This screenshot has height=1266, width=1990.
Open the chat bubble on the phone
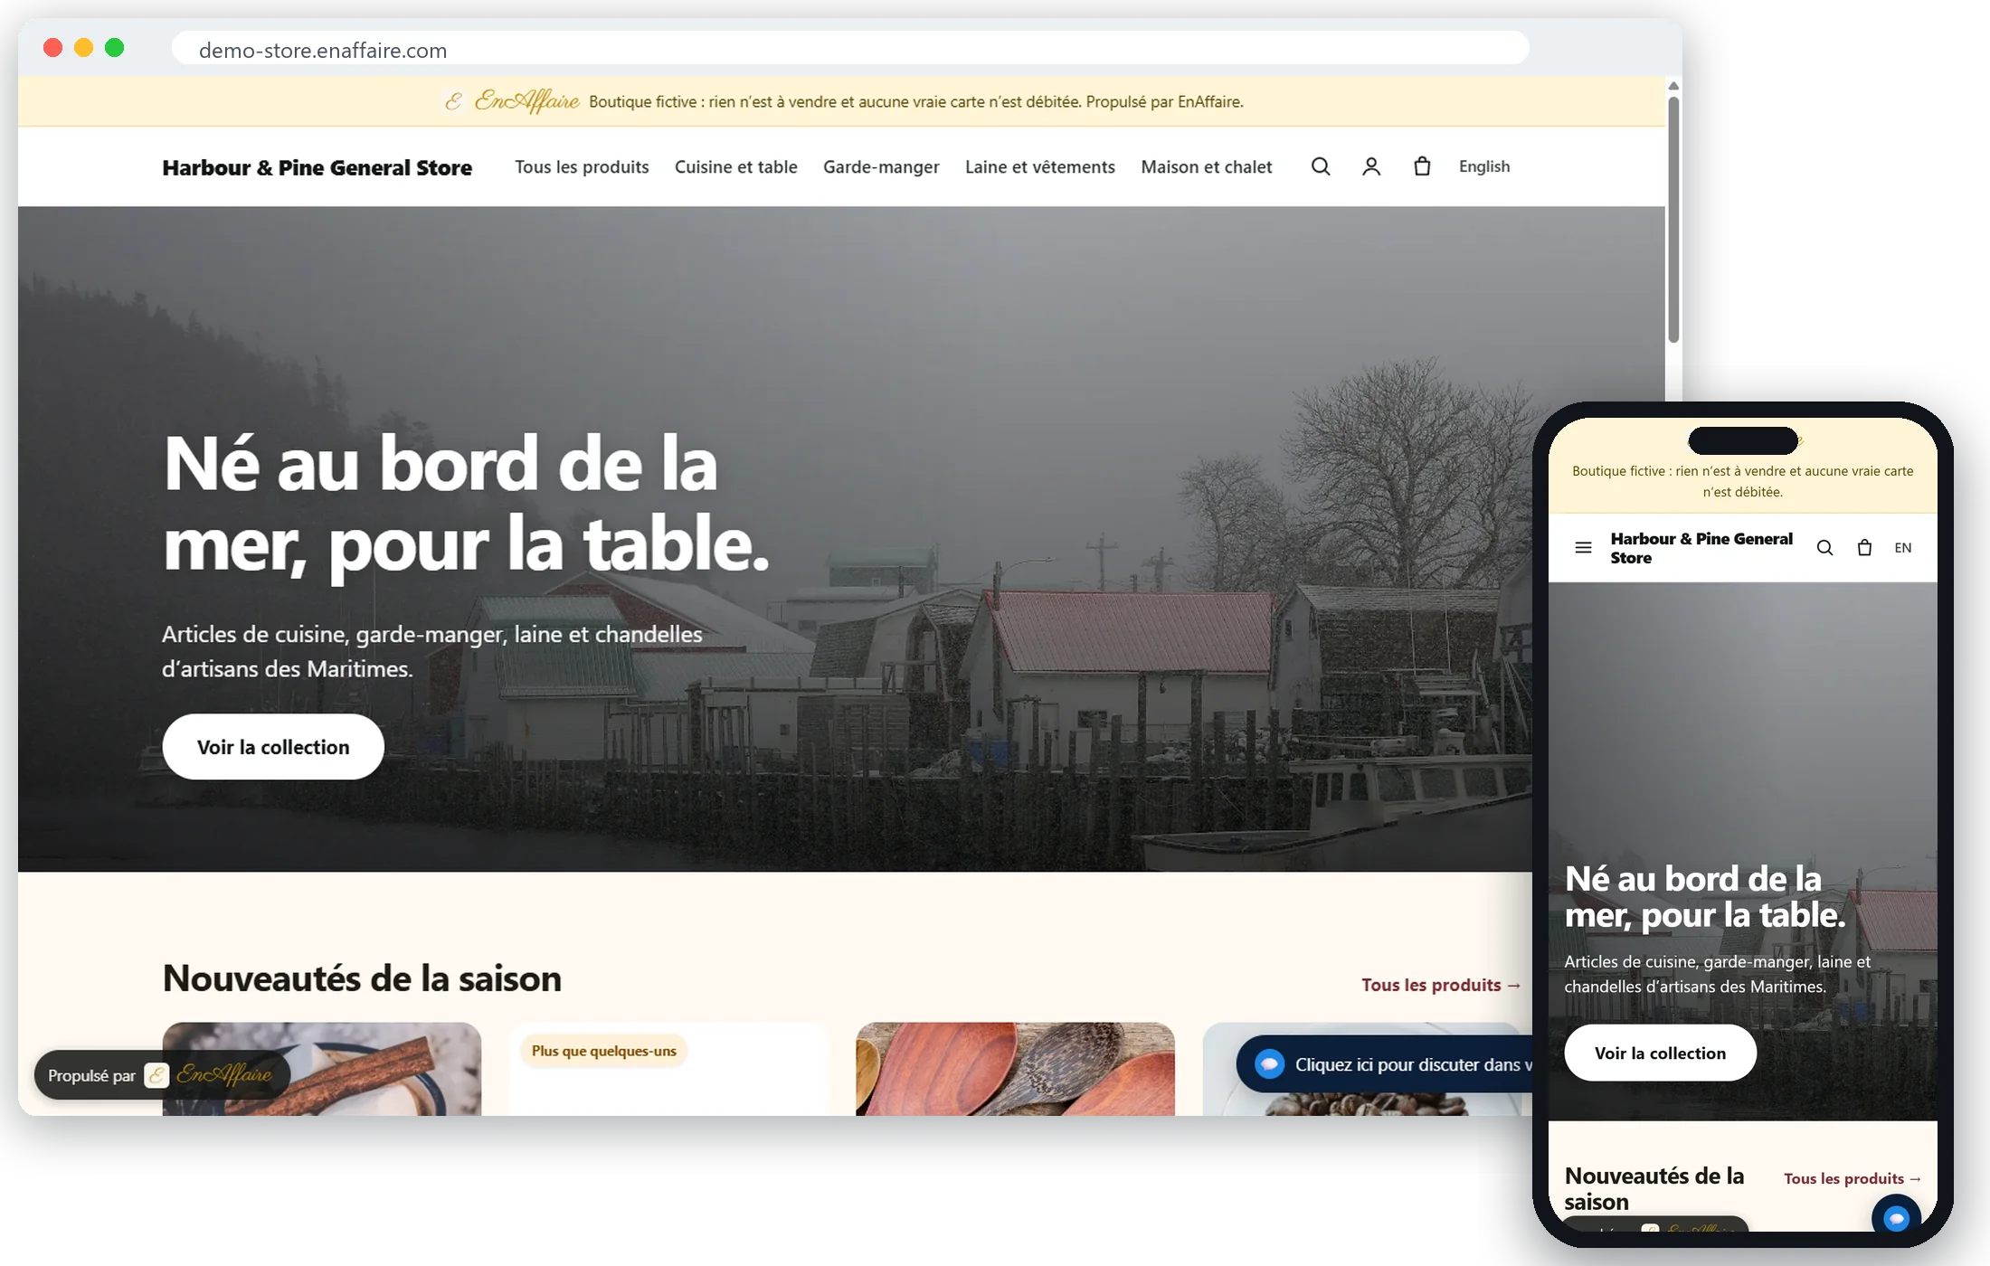(x=1896, y=1217)
